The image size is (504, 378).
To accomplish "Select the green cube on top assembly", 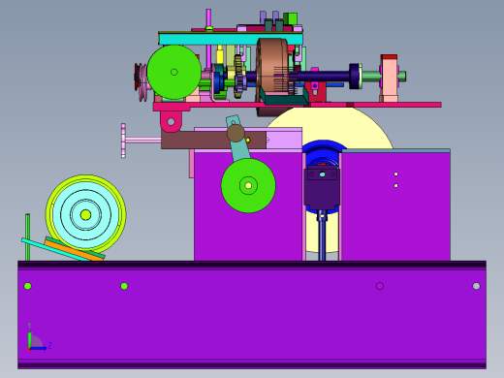I will 290,19.
